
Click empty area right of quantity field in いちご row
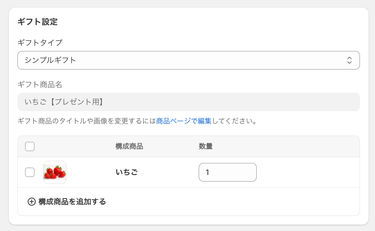pos(308,172)
